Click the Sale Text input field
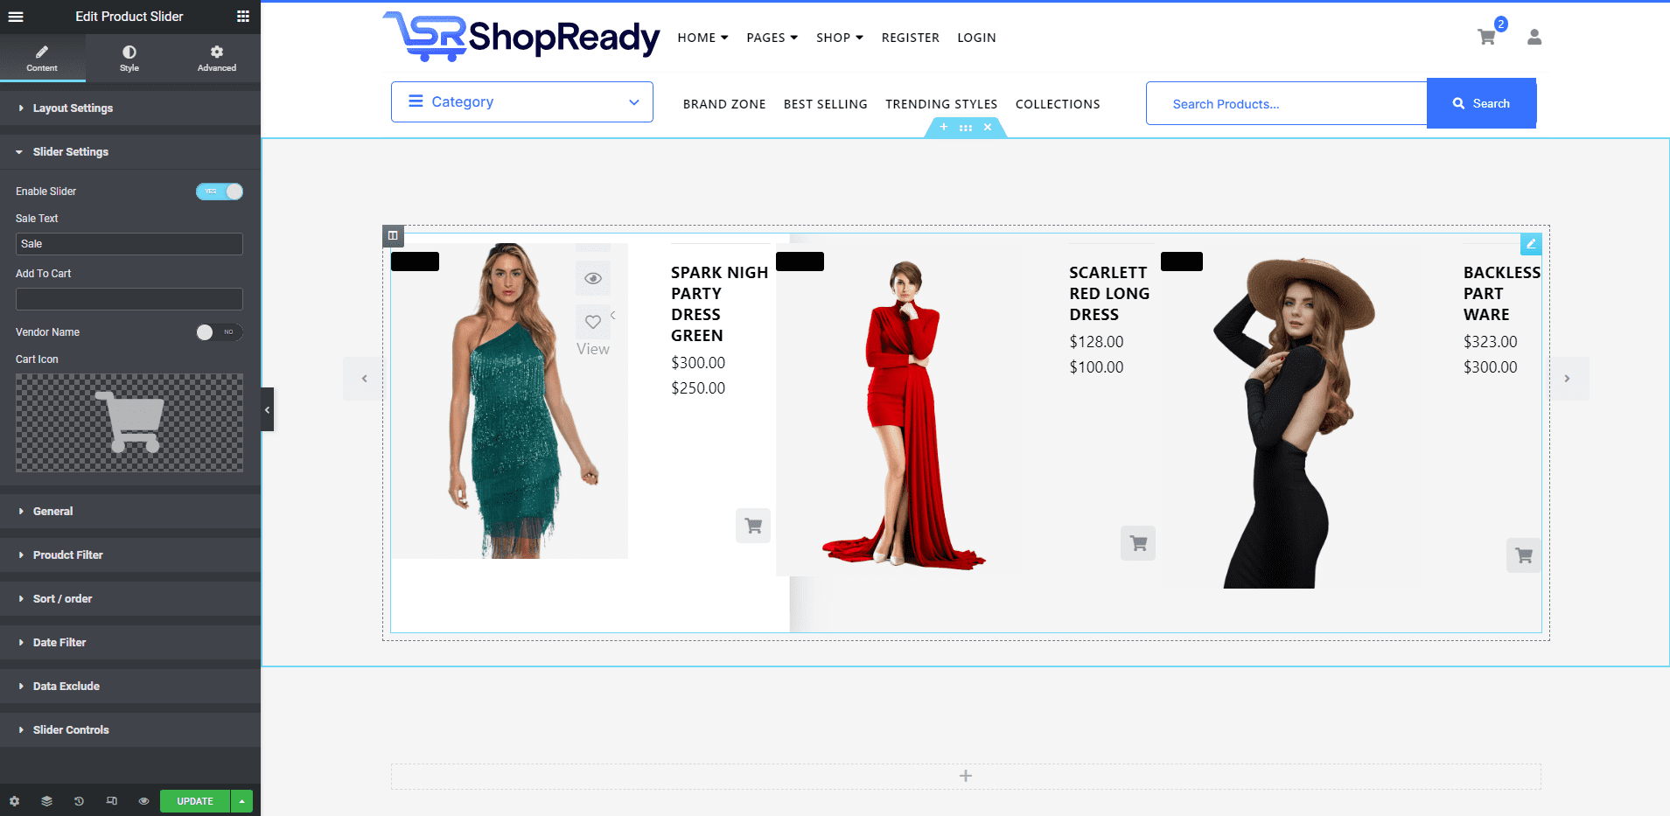 coord(129,244)
